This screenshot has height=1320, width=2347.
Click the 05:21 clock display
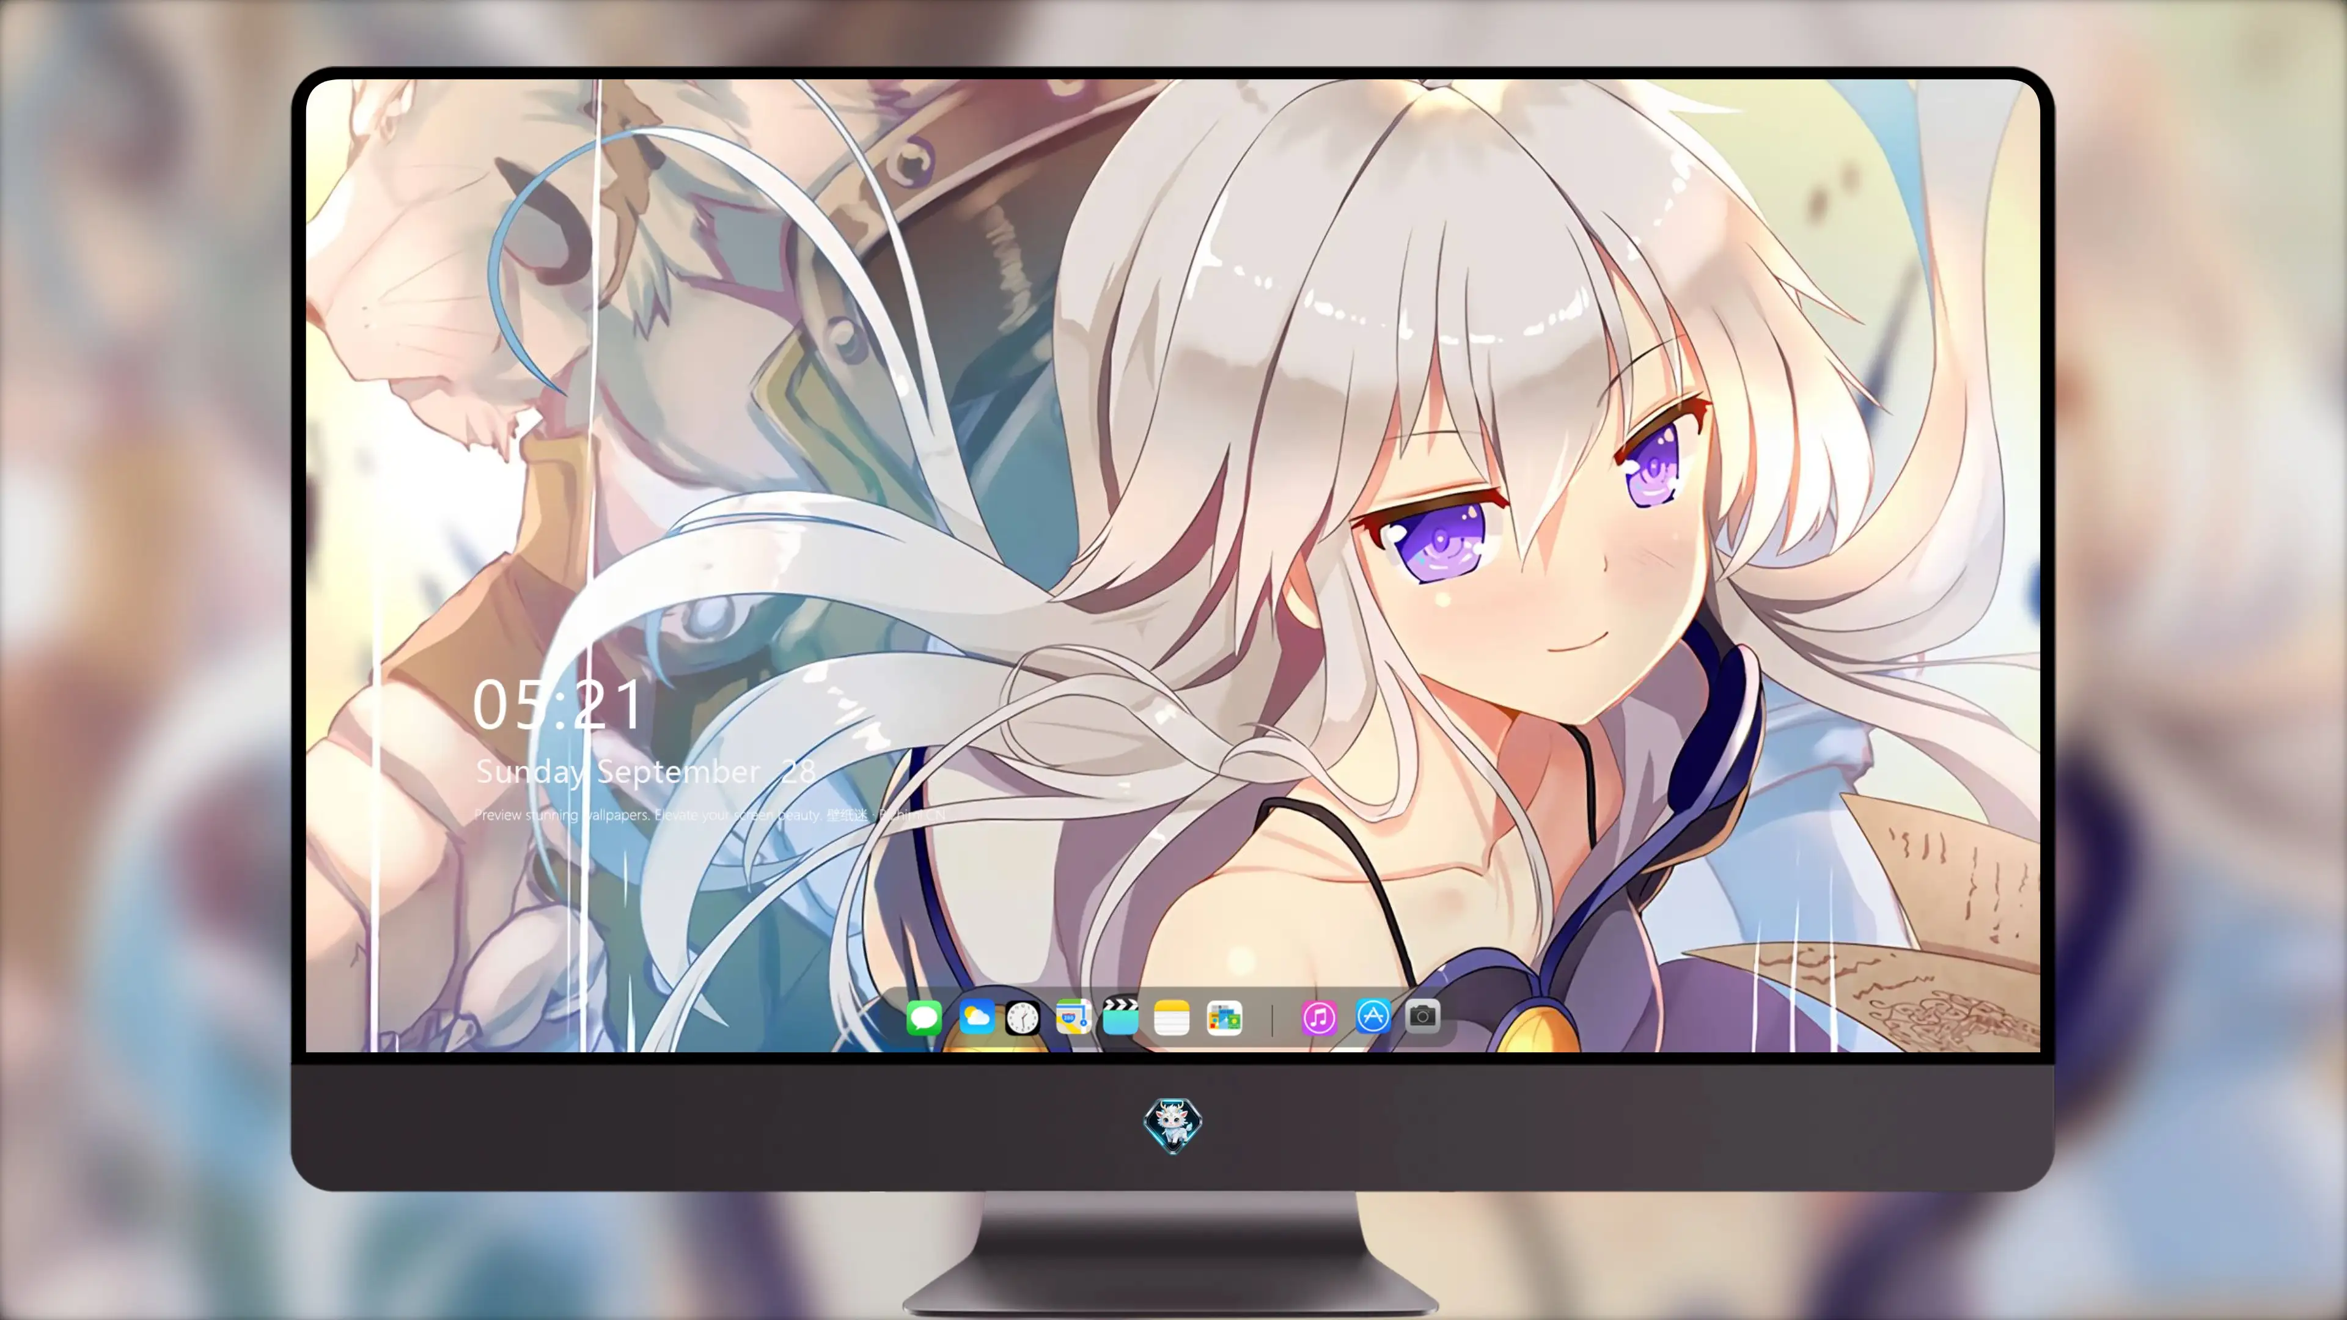pyautogui.click(x=557, y=704)
